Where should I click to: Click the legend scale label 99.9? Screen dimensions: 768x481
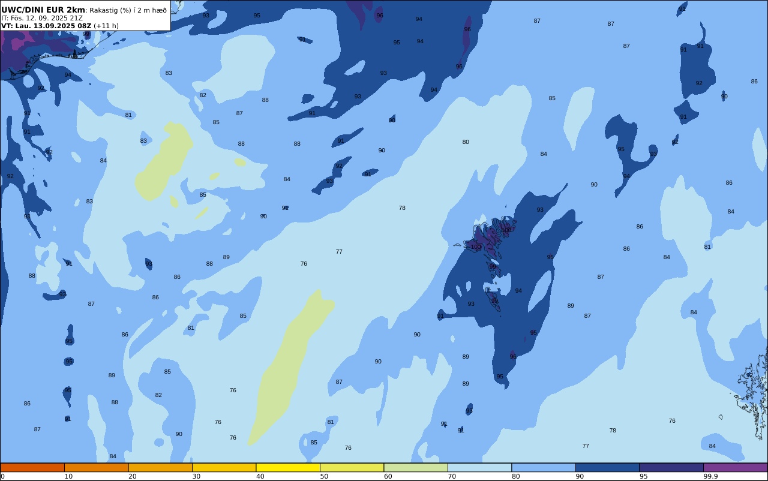point(710,476)
